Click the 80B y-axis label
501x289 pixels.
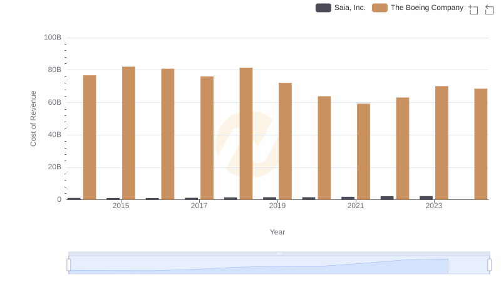point(54,70)
